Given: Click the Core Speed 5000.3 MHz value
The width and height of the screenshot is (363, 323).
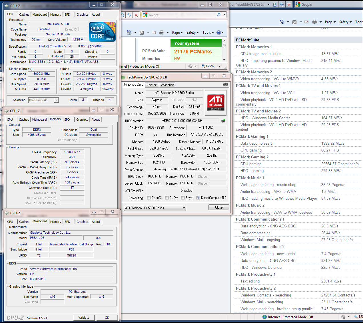Looking at the screenshot, I should pos(42,74).
